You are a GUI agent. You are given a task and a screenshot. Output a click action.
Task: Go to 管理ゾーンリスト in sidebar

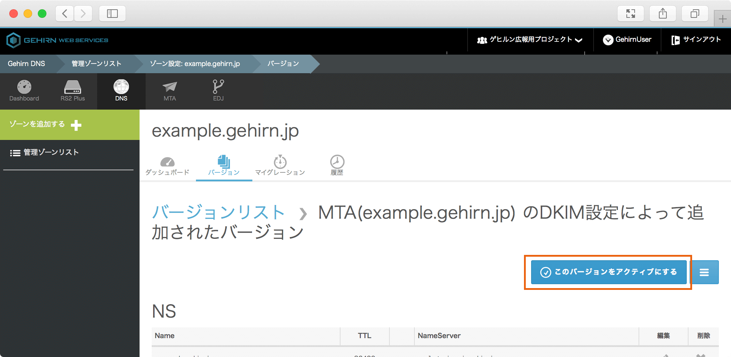point(45,152)
